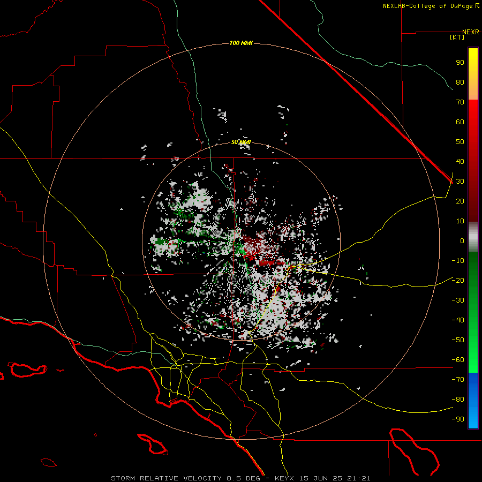Pick the gray zero-velocity segment of the color bar

pyautogui.click(x=473, y=237)
